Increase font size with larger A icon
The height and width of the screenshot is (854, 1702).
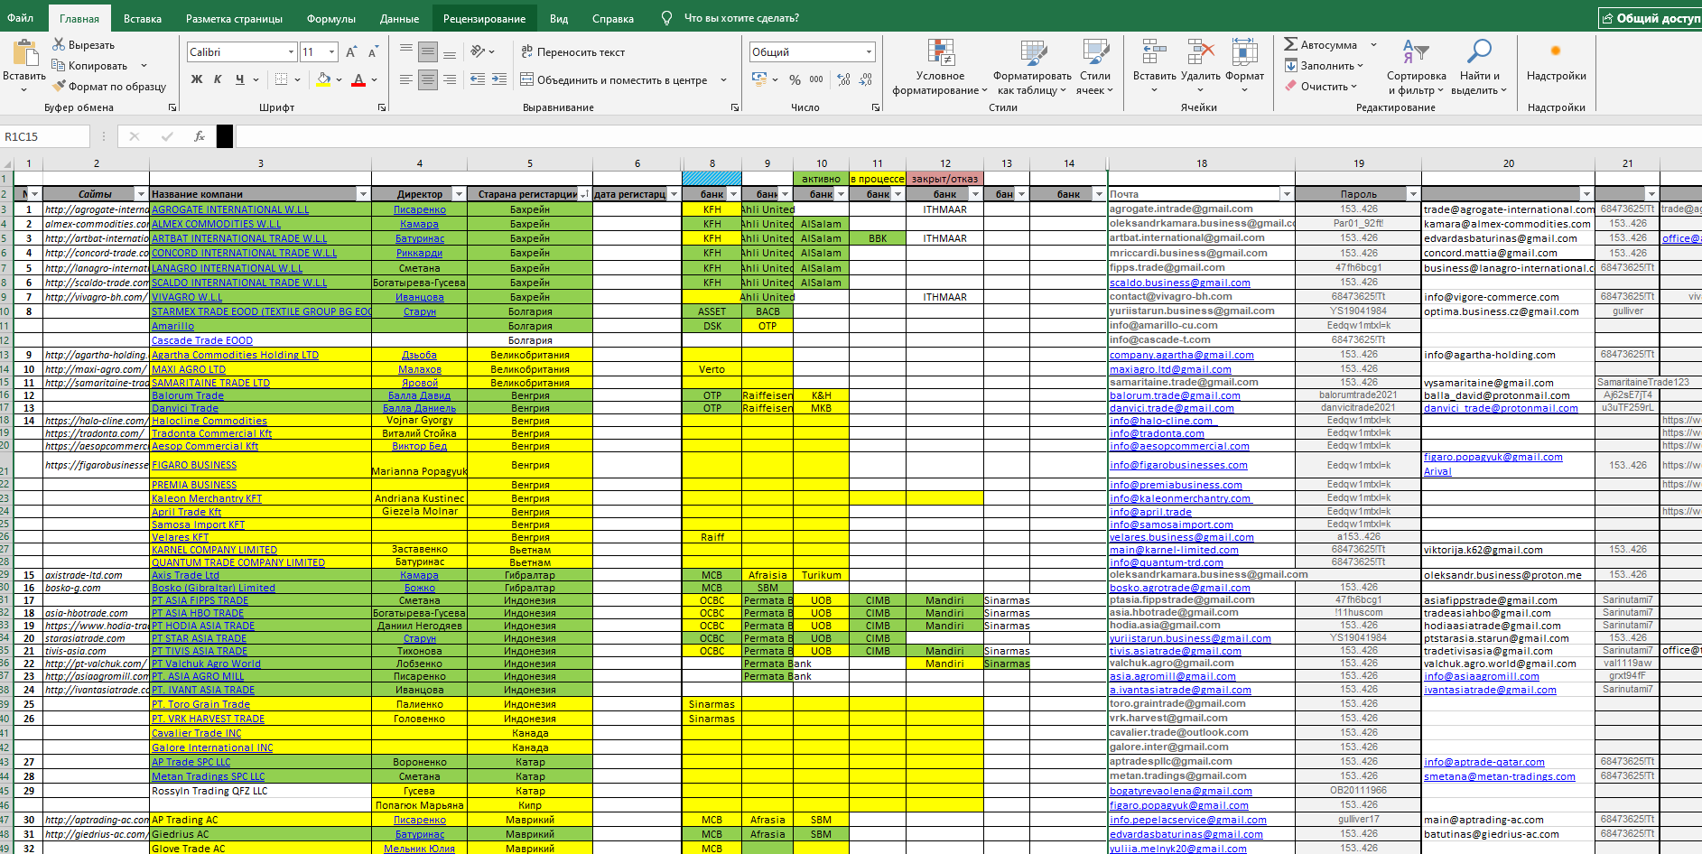pyautogui.click(x=351, y=52)
